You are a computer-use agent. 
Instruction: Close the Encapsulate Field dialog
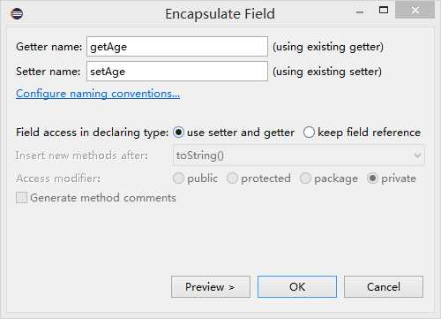415,11
